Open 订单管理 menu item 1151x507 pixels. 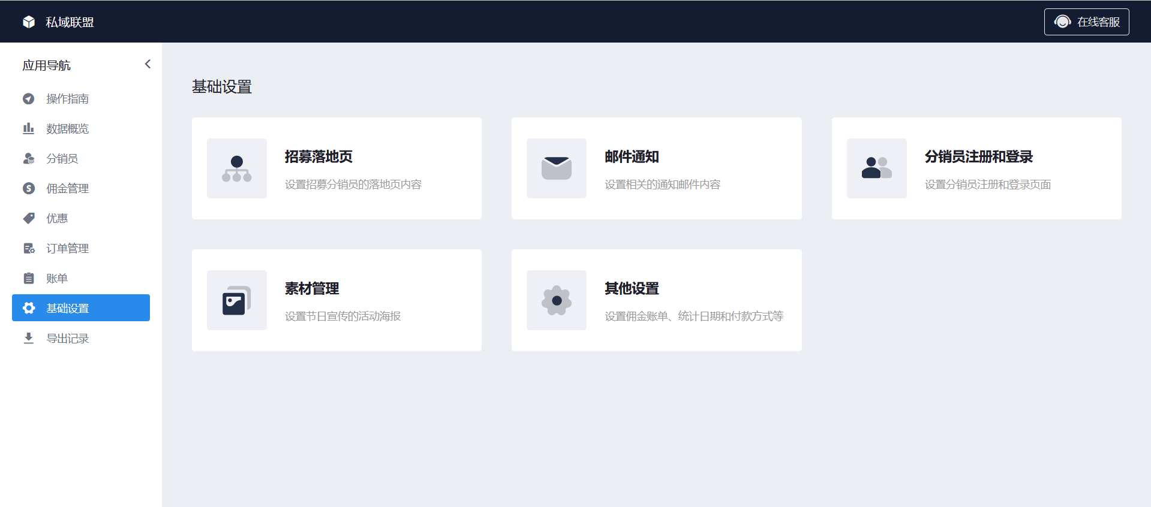coord(81,248)
